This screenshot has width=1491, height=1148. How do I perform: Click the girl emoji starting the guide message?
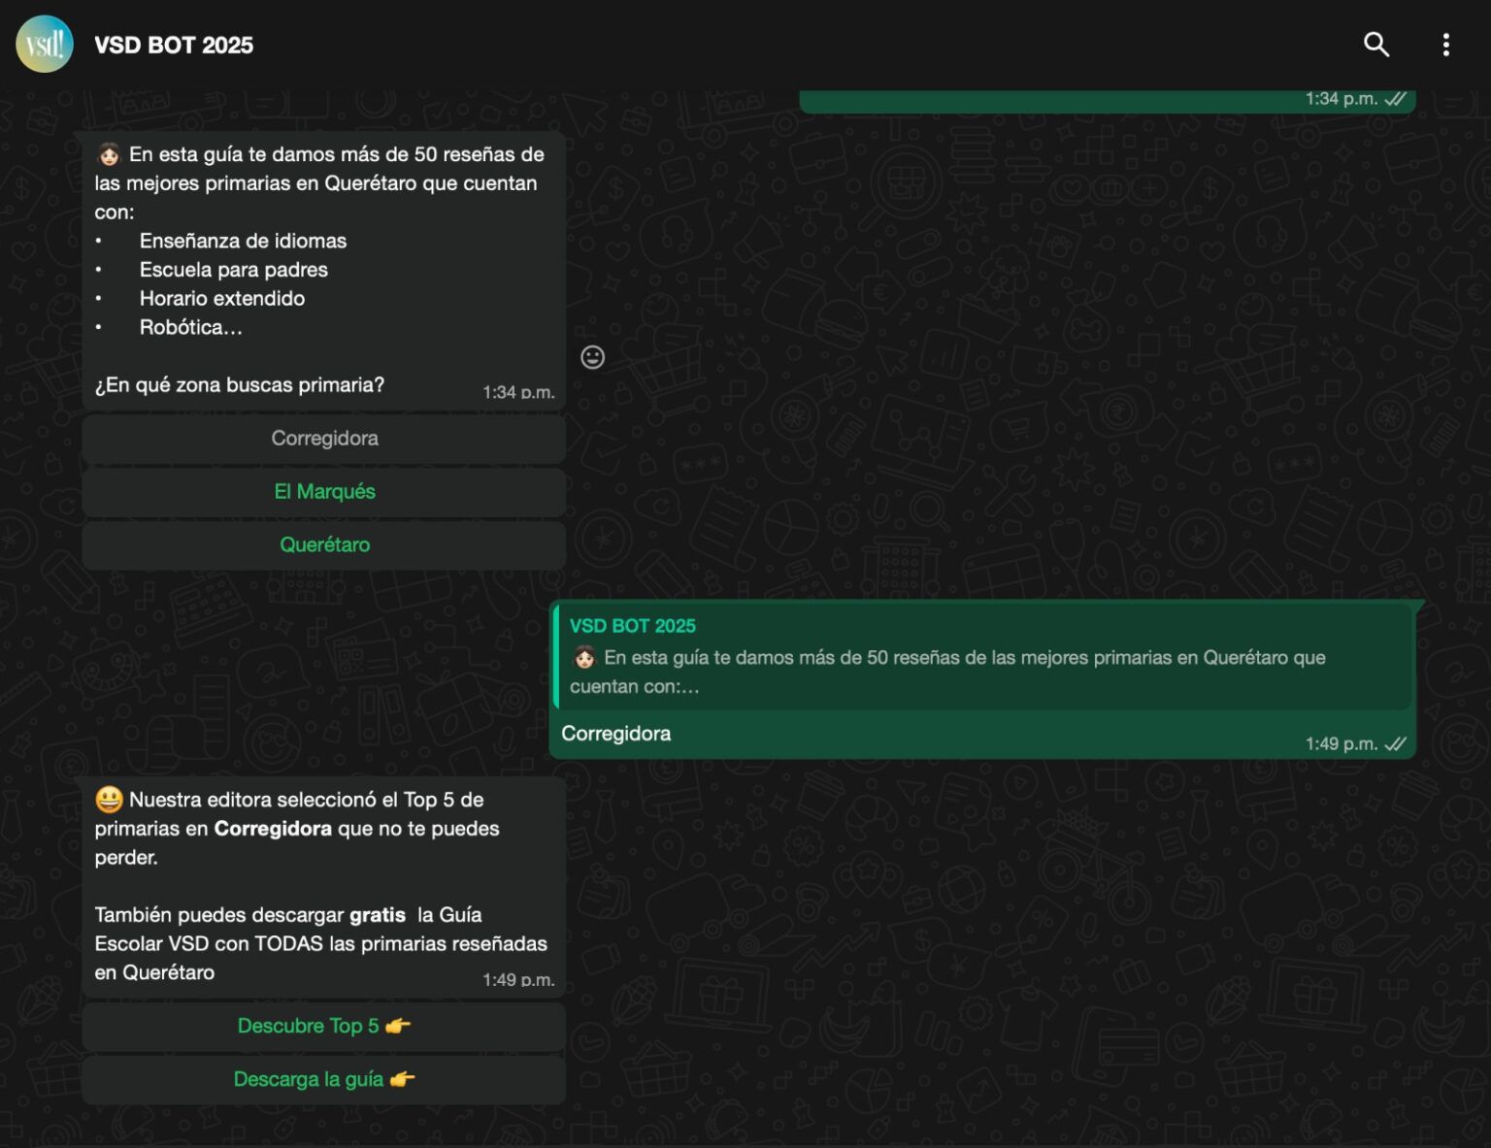click(x=108, y=154)
